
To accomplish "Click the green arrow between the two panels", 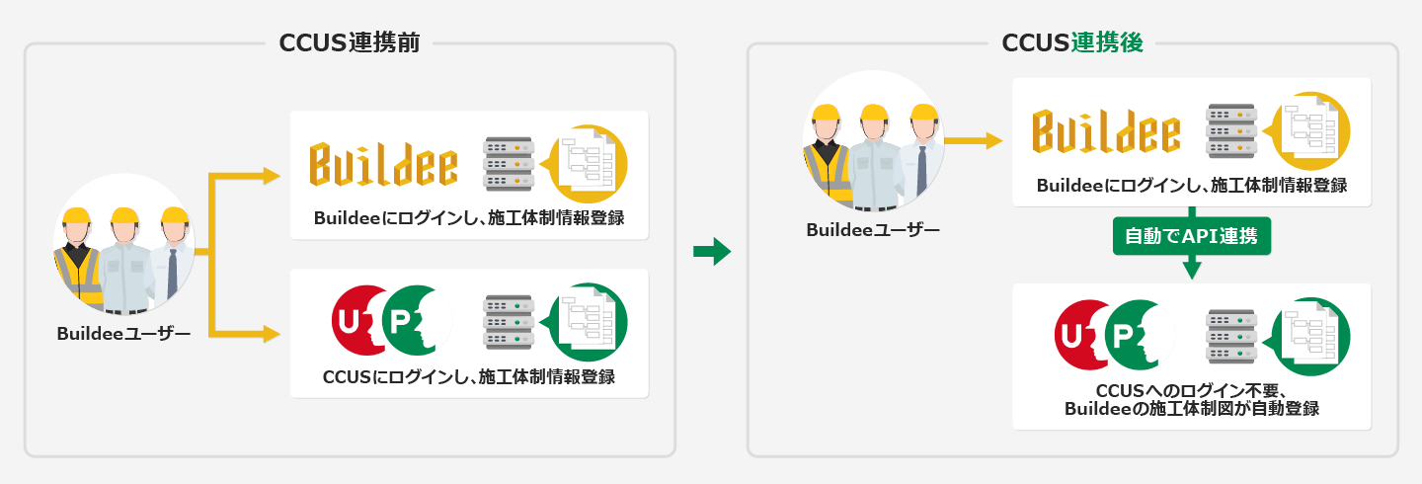I will tap(711, 252).
